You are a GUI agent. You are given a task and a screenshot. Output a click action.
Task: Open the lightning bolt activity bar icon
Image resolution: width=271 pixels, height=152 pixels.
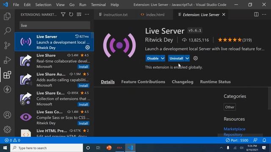pos(7,90)
